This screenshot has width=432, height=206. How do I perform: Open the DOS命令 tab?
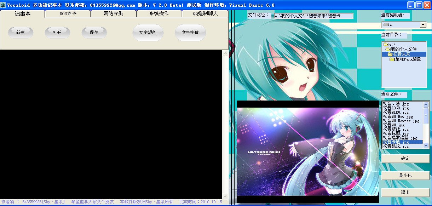point(68,14)
